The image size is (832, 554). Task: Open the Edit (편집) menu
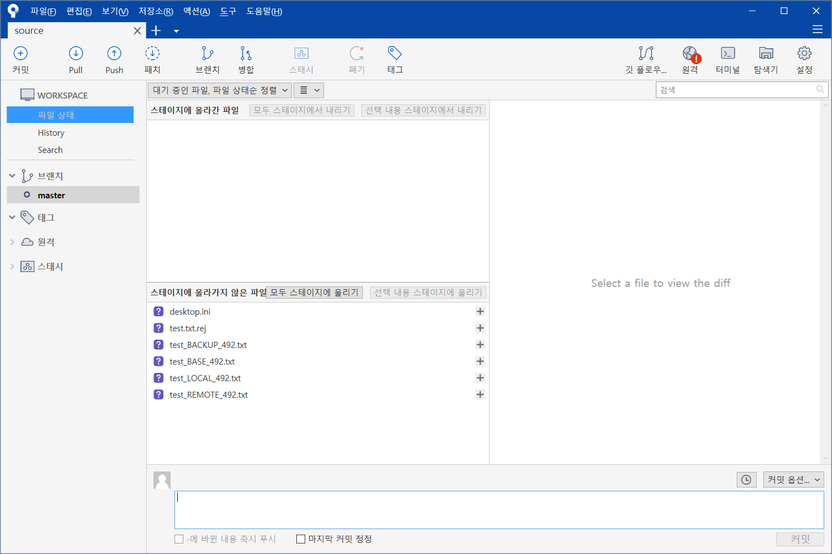[79, 11]
